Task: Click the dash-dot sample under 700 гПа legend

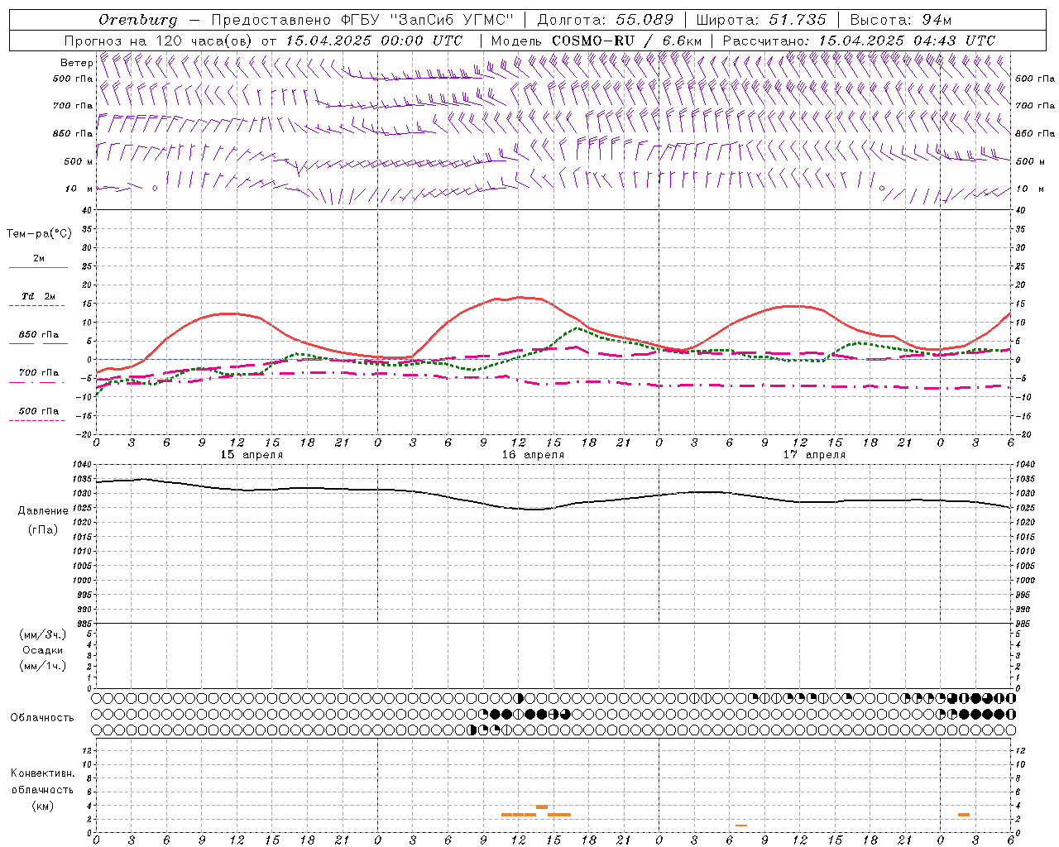Action: pos(38,382)
